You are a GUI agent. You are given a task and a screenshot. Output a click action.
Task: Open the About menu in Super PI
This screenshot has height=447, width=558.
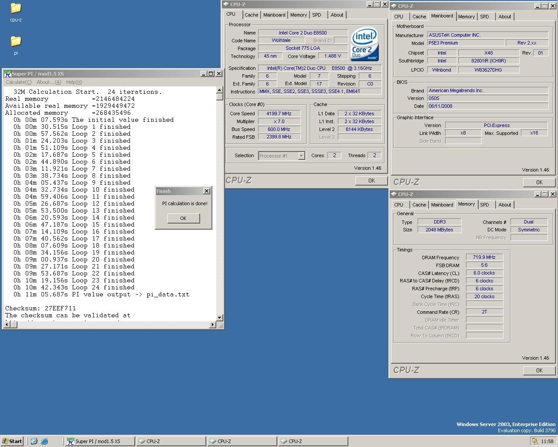click(49, 82)
